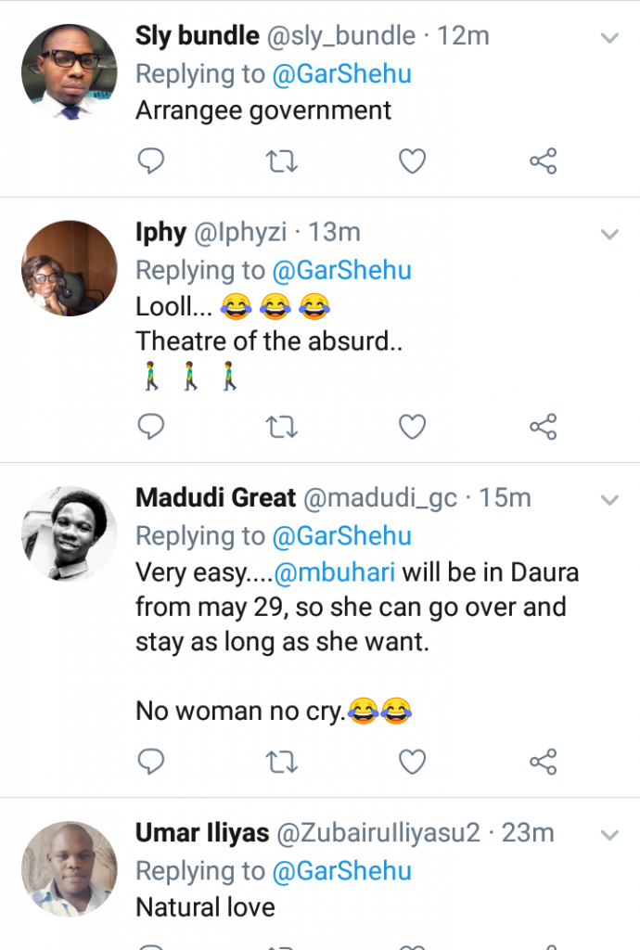Reply to Madudi Great's tweet
The image size is (640, 950).
[150, 762]
